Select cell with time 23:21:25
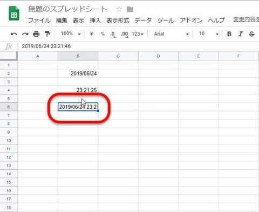259x212 pixels. (x=78, y=90)
